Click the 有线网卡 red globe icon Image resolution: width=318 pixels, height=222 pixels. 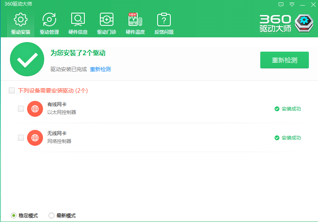click(x=35, y=109)
